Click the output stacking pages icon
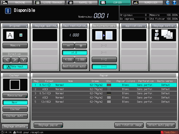This screenshot has width=179, height=134. click(x=167, y=34)
